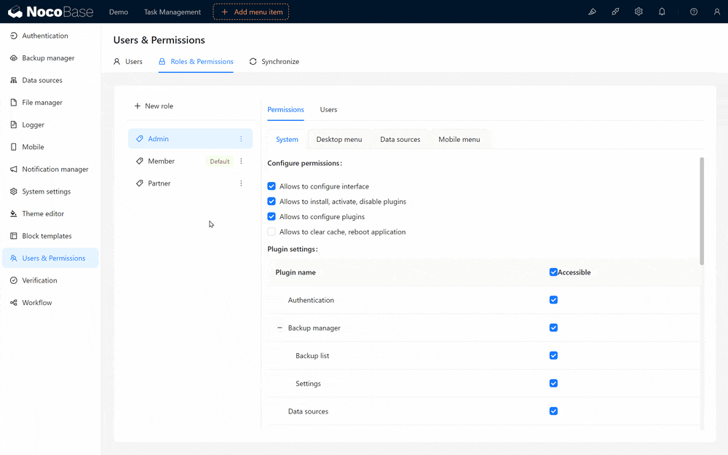Open Mobile in the left sidebar
Viewport: 728px width, 455px height.
(51, 147)
